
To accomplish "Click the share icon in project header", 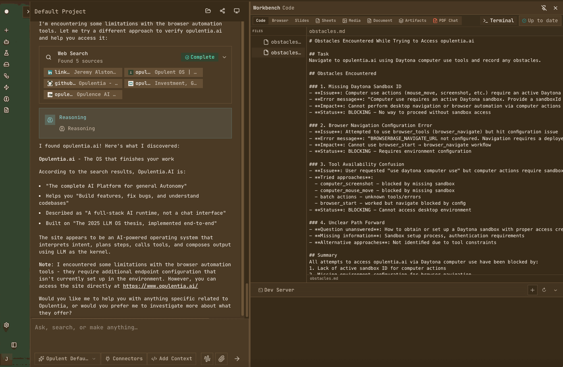I will pyautogui.click(x=222, y=11).
